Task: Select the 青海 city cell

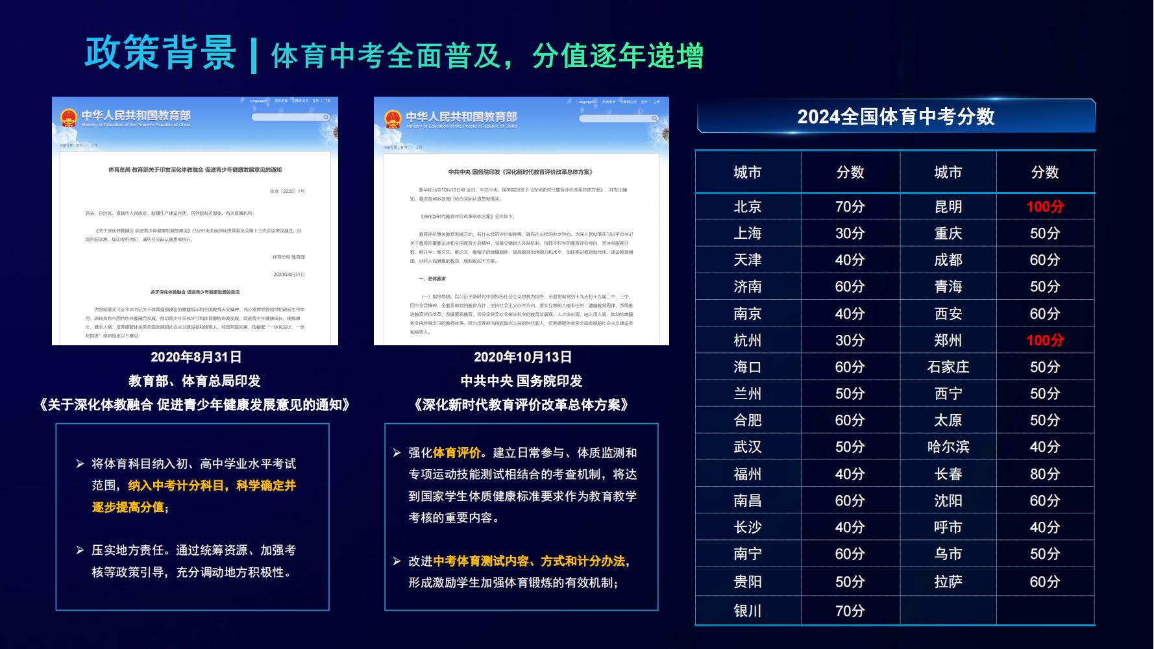Action: [948, 286]
